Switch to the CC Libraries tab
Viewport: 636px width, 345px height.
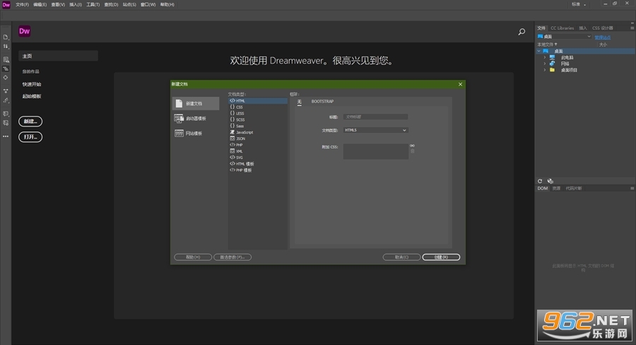563,28
